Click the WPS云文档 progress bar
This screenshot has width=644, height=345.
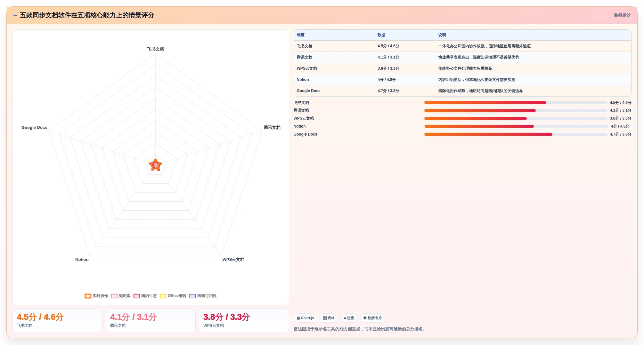point(516,119)
